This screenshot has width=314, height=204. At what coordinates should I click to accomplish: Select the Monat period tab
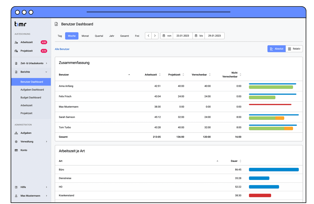pyautogui.click(x=85, y=36)
